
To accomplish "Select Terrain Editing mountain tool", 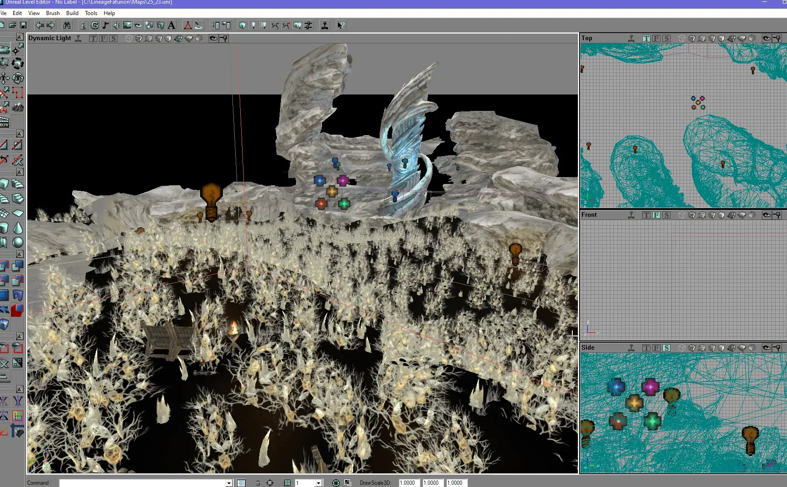I will pos(18,107).
